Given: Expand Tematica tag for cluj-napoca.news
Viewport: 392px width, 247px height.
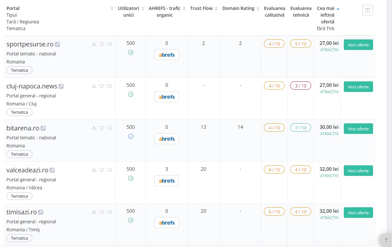Looking at the screenshot, I should point(20,112).
